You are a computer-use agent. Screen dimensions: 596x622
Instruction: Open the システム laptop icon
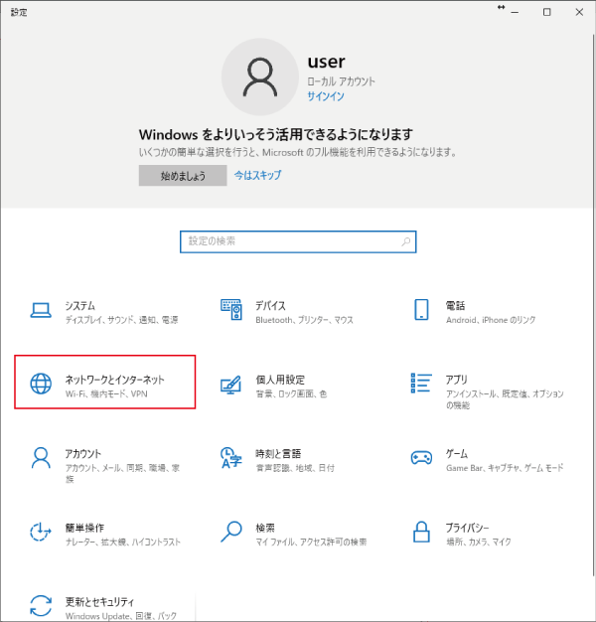[41, 310]
